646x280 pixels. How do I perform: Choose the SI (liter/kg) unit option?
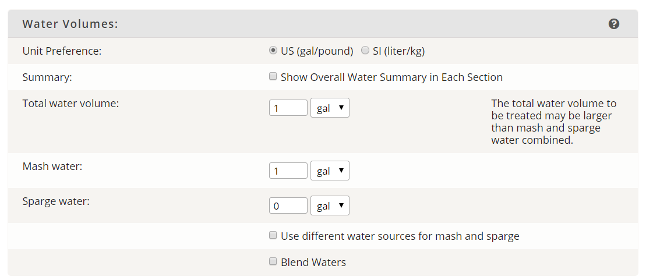click(x=365, y=50)
